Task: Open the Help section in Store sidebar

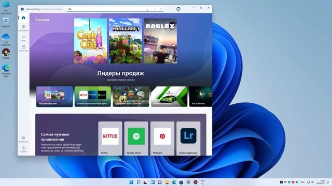Action: click(23, 149)
